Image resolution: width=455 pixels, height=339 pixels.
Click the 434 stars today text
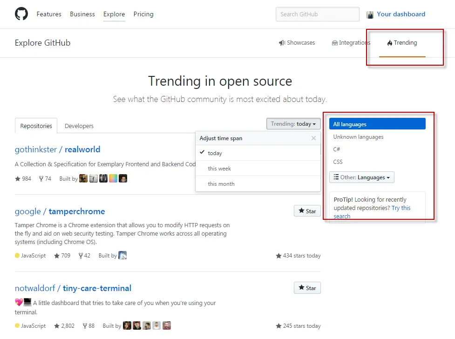[x=299, y=255]
